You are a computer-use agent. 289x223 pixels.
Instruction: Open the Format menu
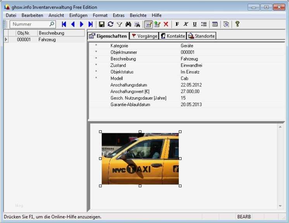click(x=100, y=15)
